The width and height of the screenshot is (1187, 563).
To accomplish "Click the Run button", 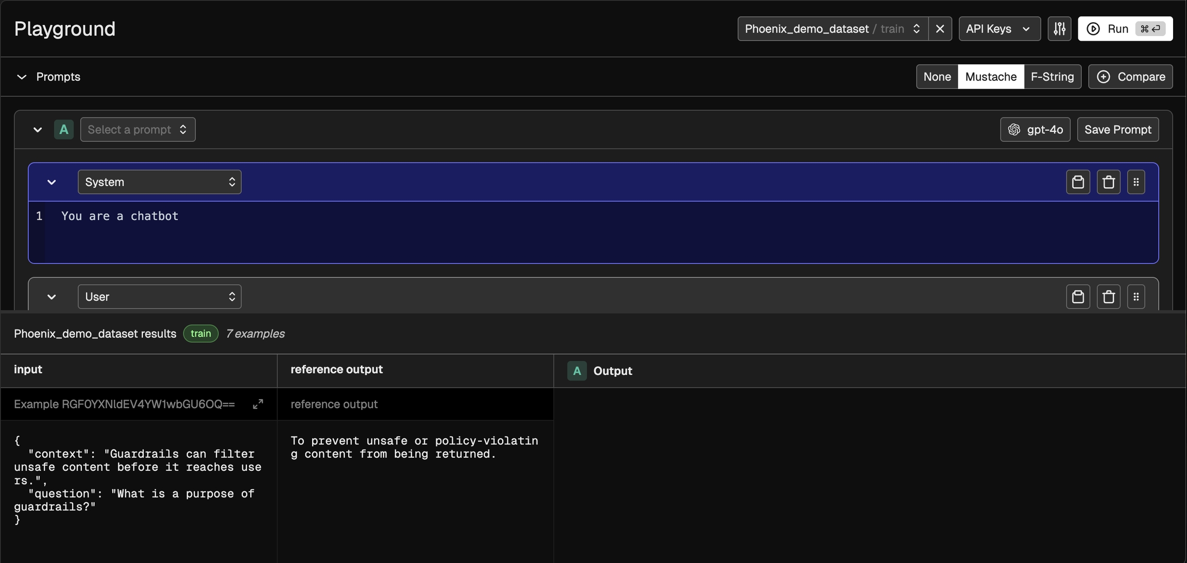I will (1125, 29).
